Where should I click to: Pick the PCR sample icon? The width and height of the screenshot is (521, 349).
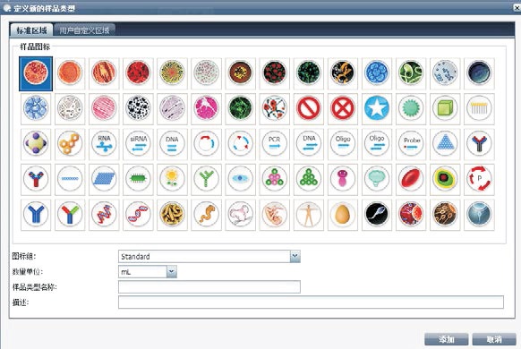pyautogui.click(x=275, y=144)
